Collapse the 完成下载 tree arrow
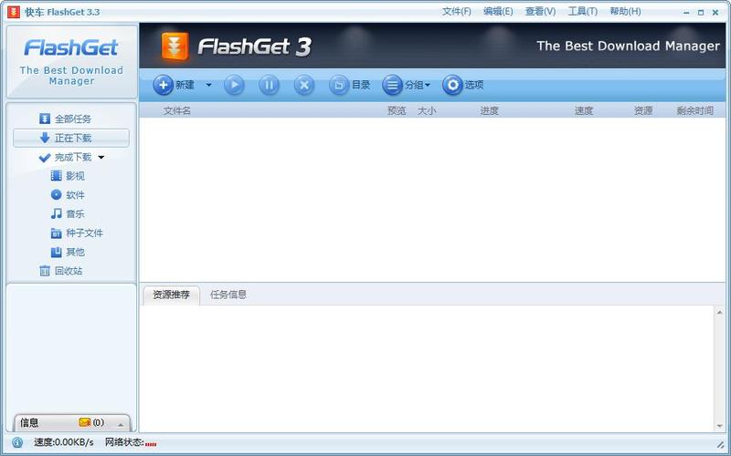 tap(101, 158)
